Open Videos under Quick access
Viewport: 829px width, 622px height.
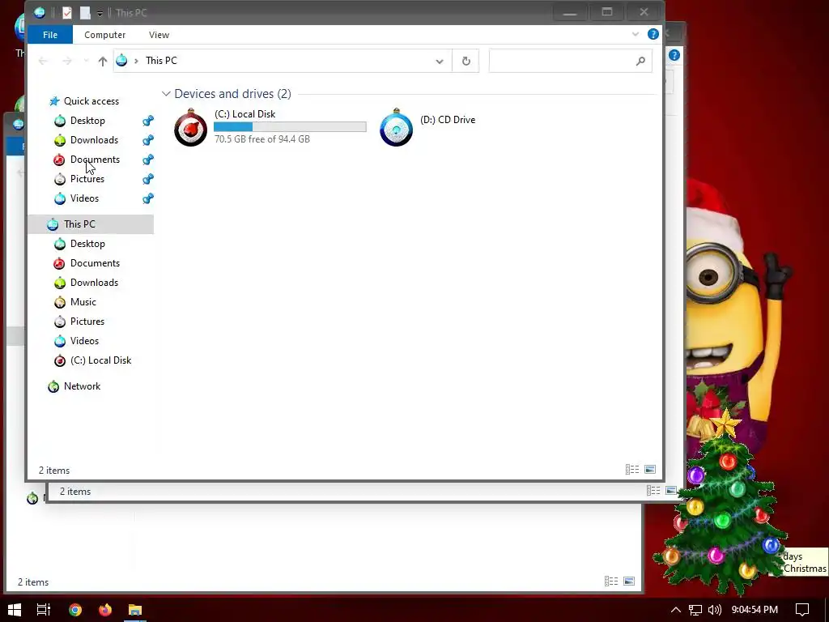tap(84, 199)
